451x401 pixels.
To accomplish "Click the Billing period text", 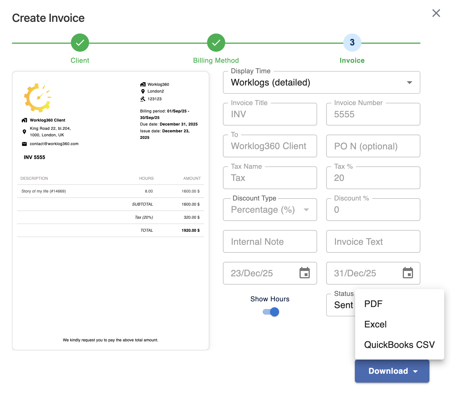I will pyautogui.click(x=165, y=114).
